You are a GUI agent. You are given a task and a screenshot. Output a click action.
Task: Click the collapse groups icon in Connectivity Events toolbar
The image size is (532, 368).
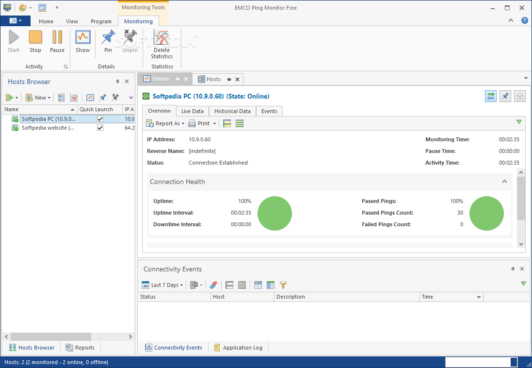click(x=242, y=285)
